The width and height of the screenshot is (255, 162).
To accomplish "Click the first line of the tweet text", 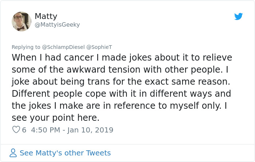I will [122, 58].
